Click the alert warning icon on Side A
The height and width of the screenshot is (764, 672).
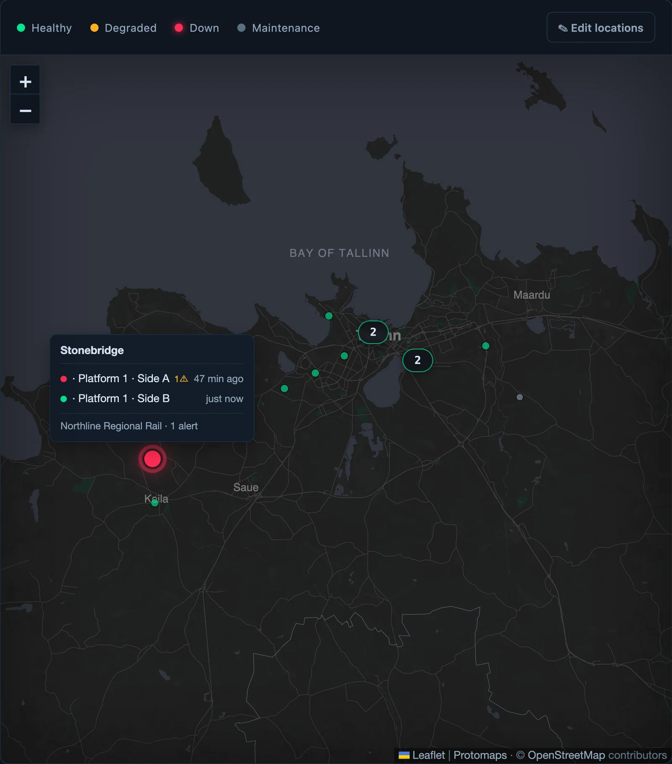click(184, 379)
